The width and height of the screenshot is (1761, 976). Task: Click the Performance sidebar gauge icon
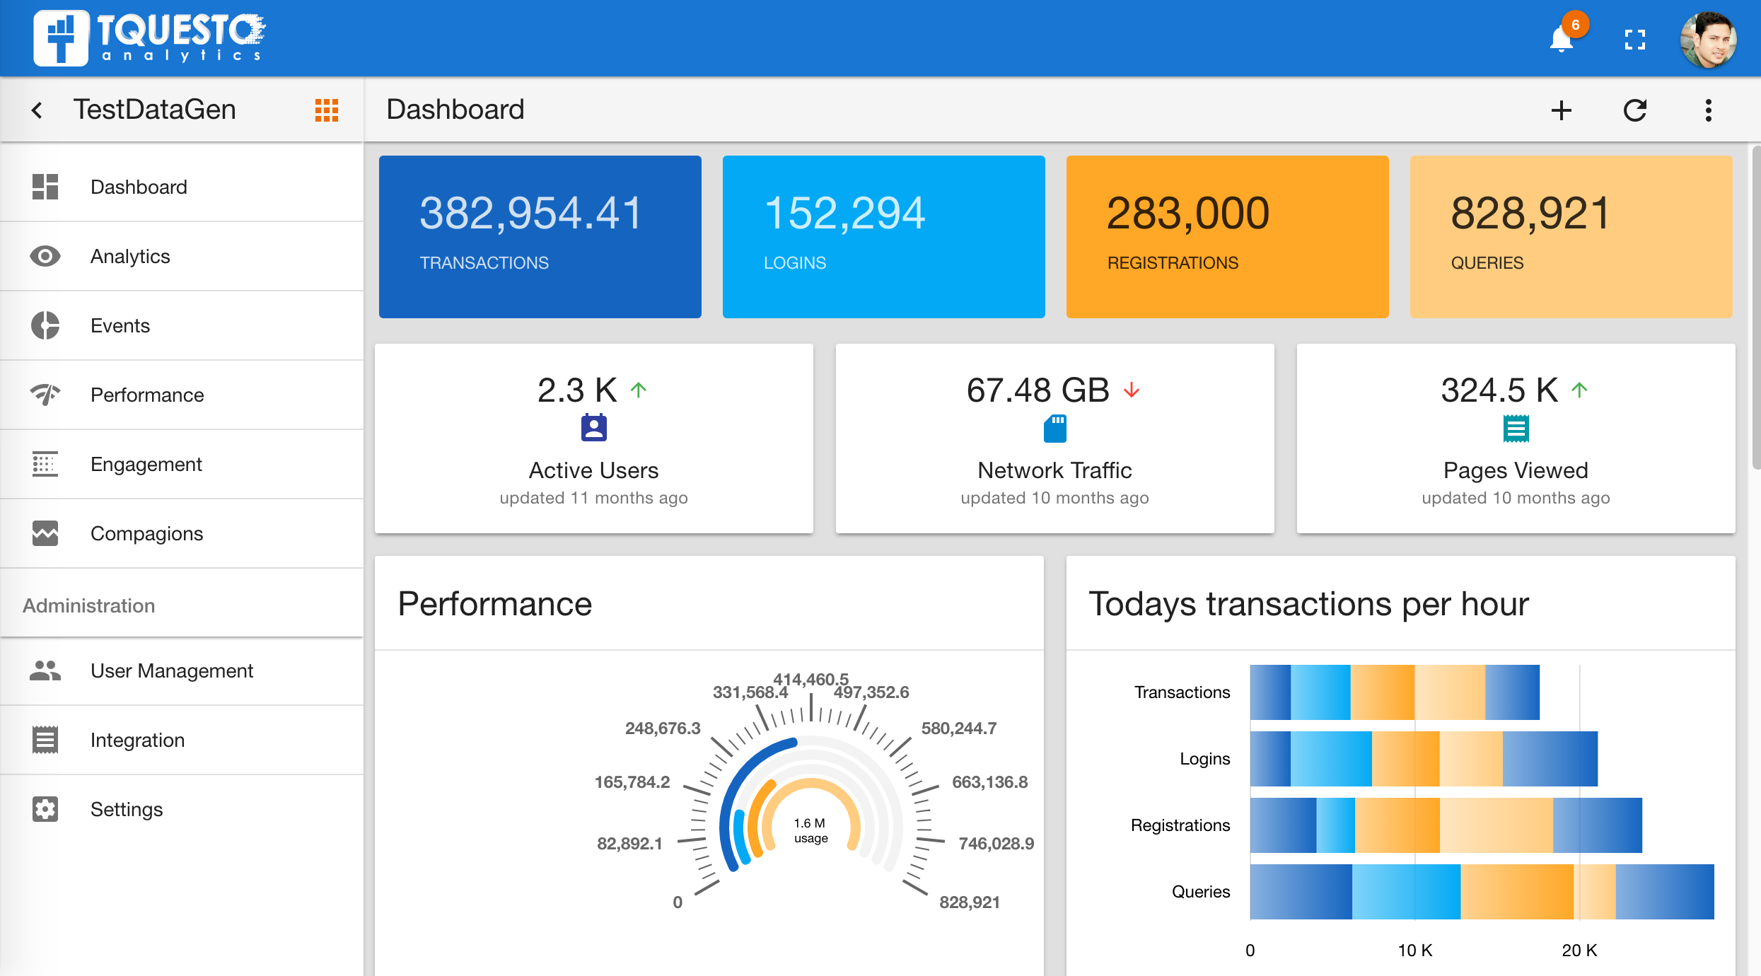pyautogui.click(x=45, y=394)
